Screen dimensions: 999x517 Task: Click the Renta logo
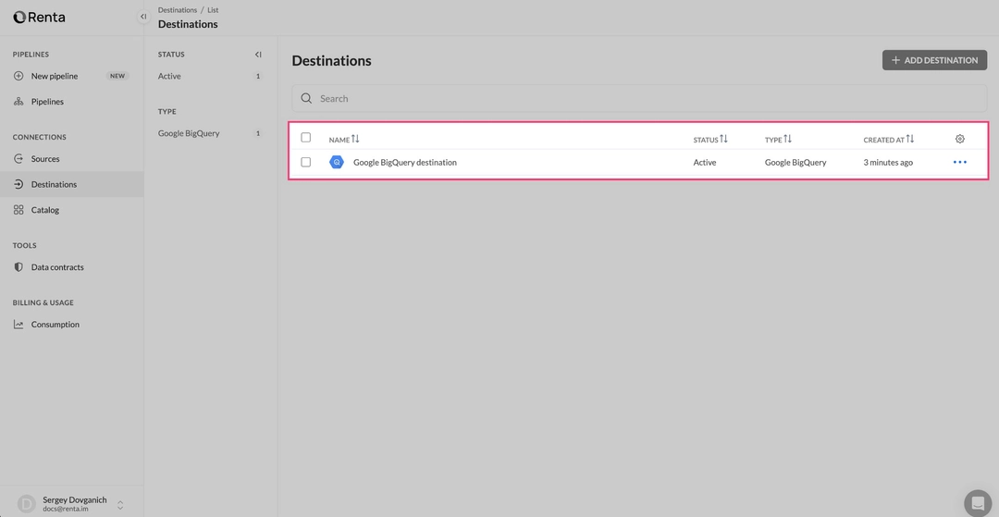[x=39, y=18]
